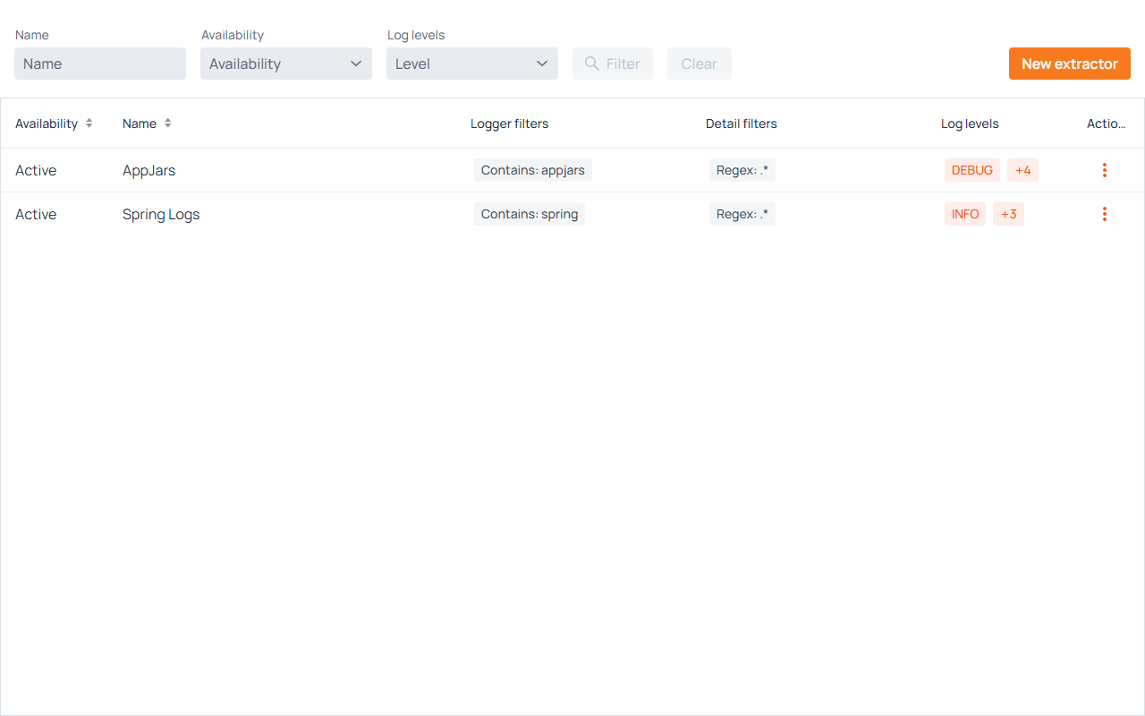Click the Detail filters column header

point(742,124)
